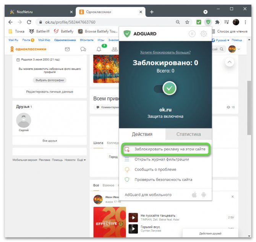This screenshot has width=256, height=242.
Task: Select the 'Всё' feed tab
Action: pos(96,185)
